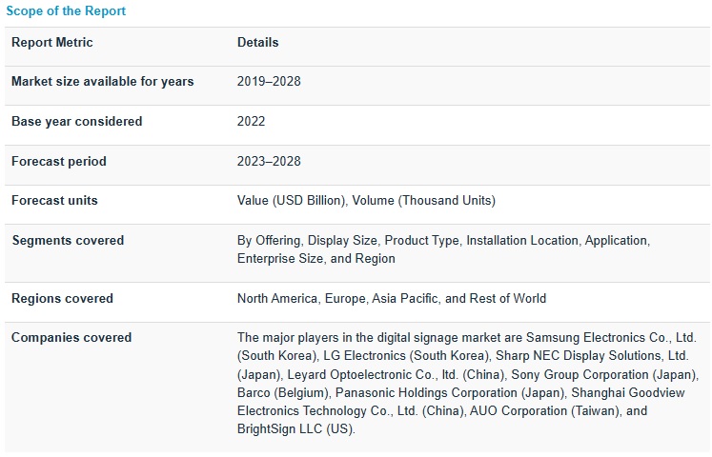
Task: Click the major players companies paragraph
Action: coord(467,383)
